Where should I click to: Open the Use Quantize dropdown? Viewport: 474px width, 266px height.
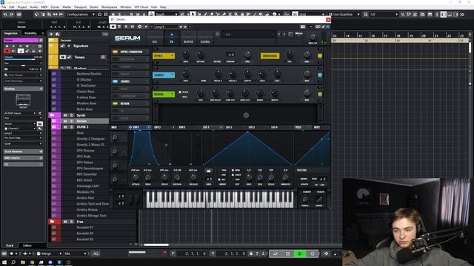click(344, 15)
